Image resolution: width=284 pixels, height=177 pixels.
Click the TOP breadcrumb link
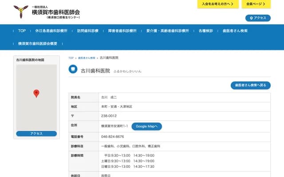click(71, 58)
